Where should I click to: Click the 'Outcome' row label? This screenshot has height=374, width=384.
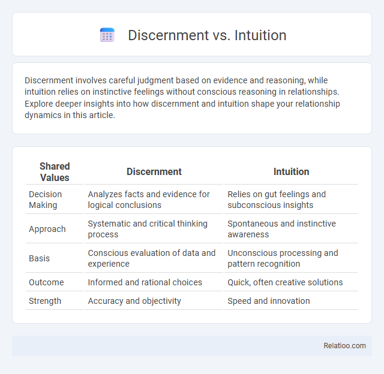(x=46, y=282)
